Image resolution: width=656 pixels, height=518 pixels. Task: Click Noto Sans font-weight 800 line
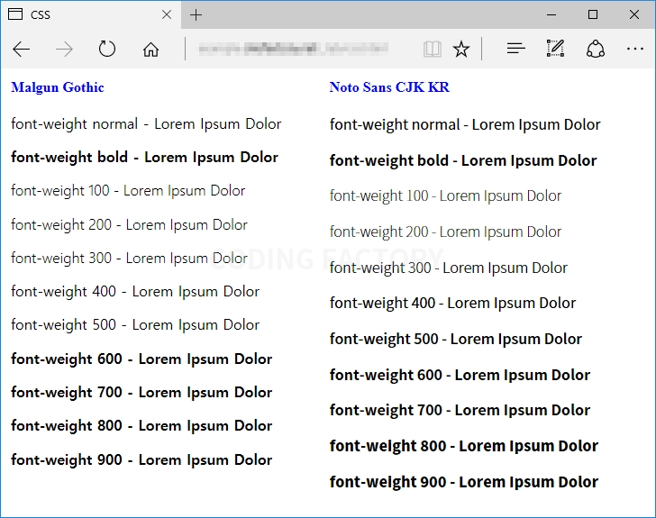click(x=464, y=447)
